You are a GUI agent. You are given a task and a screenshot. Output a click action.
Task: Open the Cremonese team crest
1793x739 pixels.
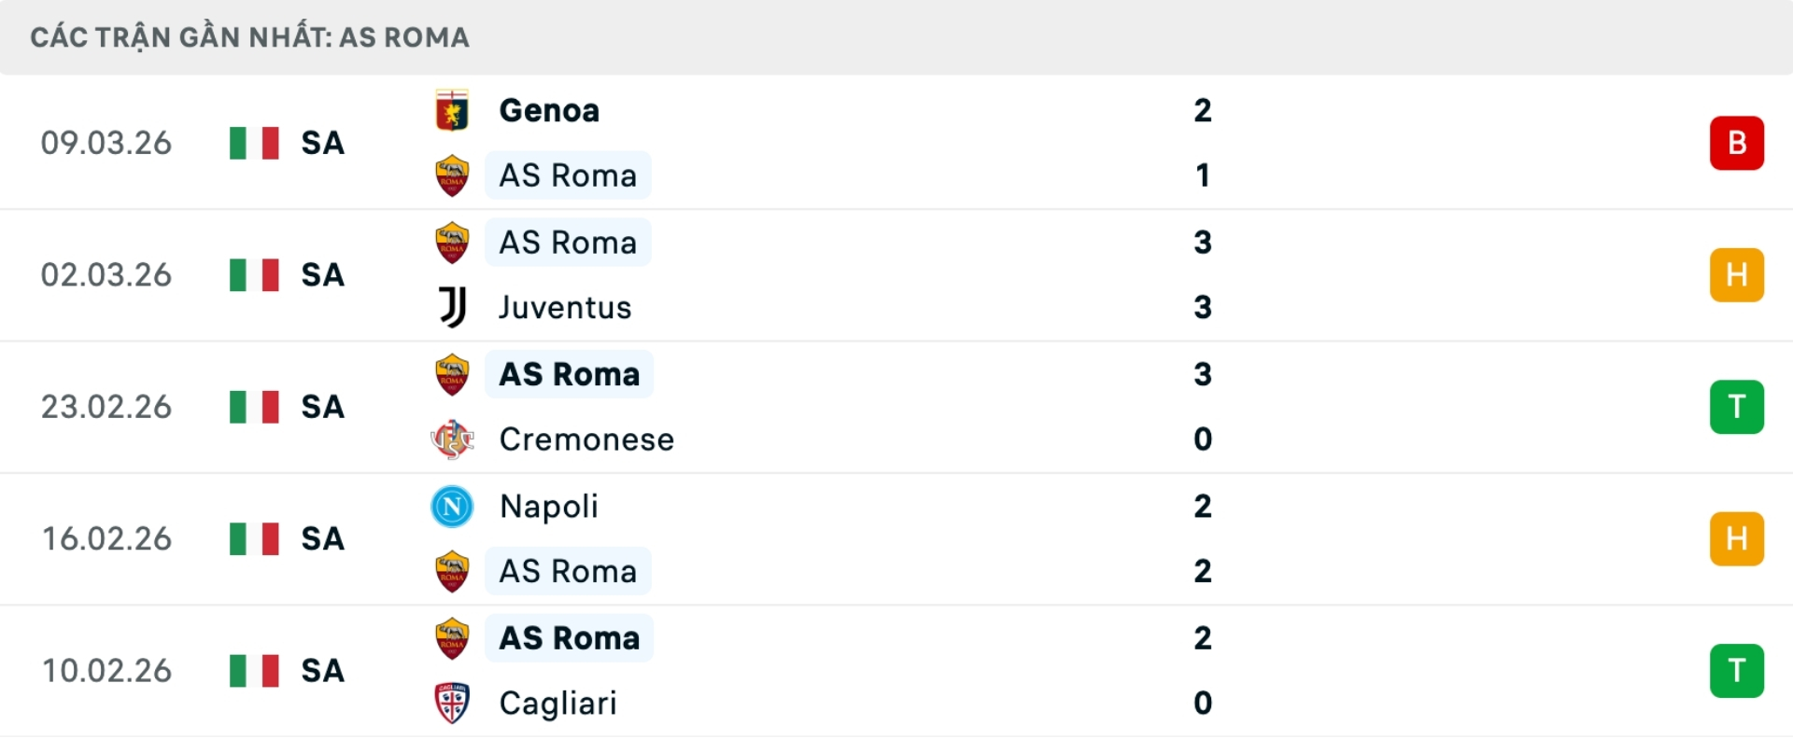pos(452,439)
